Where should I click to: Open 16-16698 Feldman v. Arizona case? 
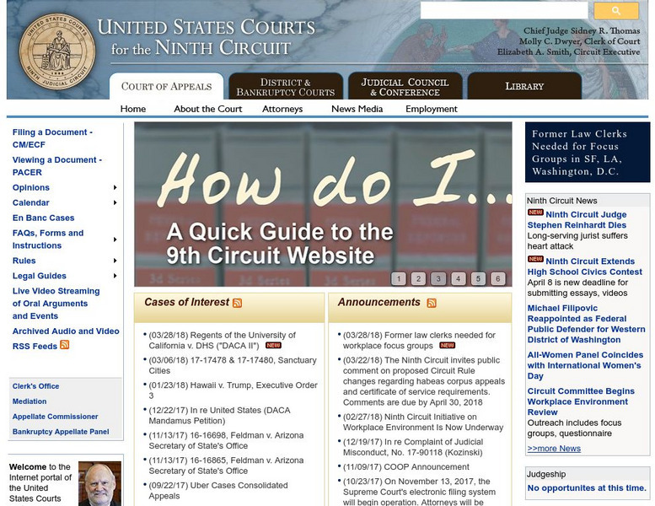pos(227,440)
